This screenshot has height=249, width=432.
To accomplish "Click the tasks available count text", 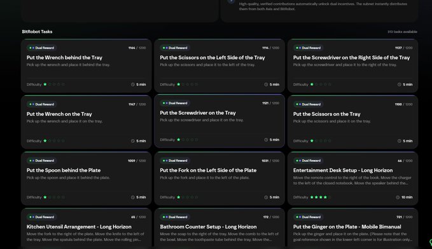I will (402, 32).
